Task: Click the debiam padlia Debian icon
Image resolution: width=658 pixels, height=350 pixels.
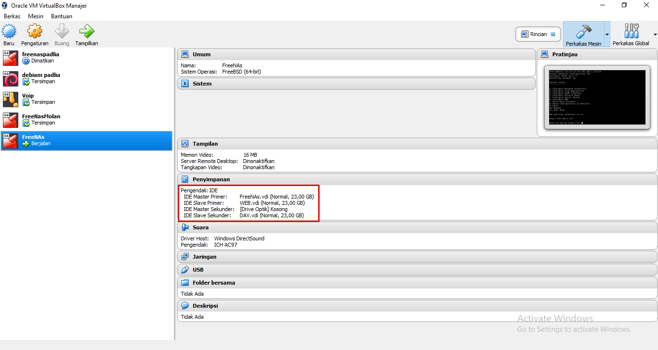Action: coord(11,78)
